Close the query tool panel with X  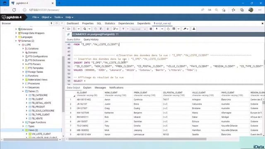pyautogui.click(x=262, y=24)
